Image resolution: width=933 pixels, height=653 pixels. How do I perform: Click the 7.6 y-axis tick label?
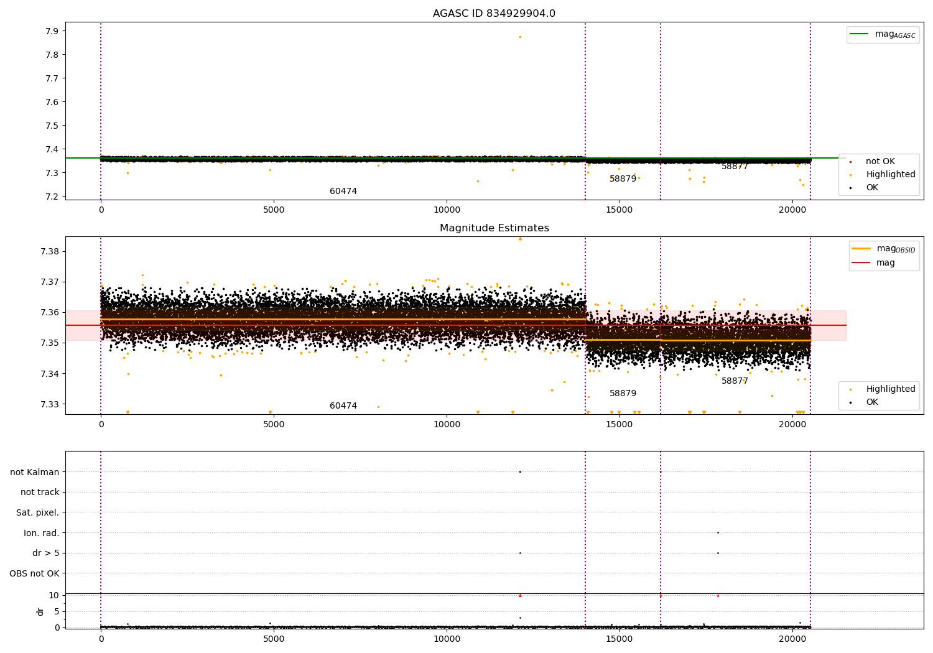pos(52,102)
